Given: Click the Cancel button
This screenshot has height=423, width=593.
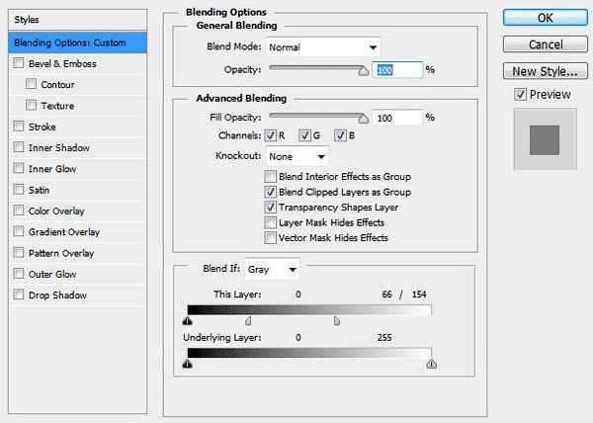Looking at the screenshot, I should click(546, 44).
